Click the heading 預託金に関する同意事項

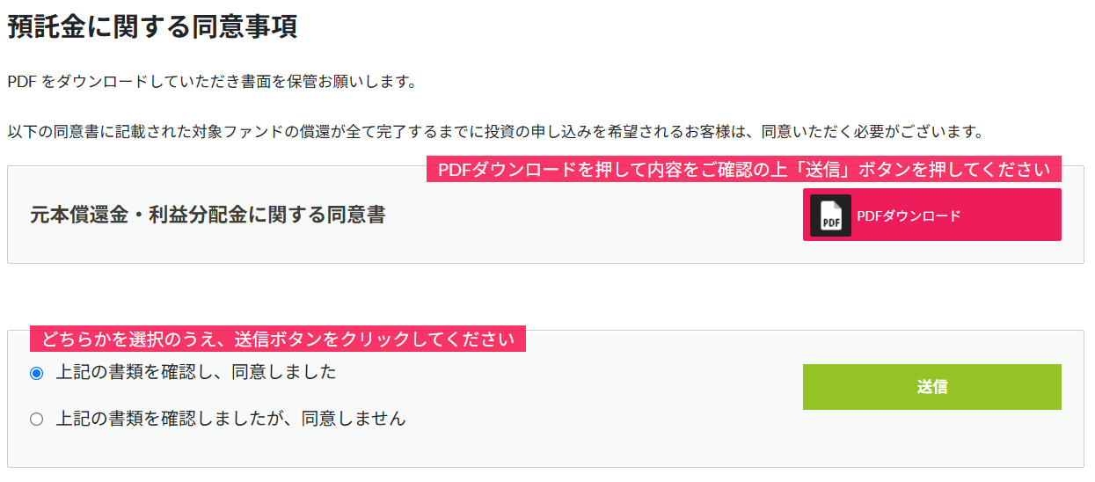pyautogui.click(x=152, y=26)
